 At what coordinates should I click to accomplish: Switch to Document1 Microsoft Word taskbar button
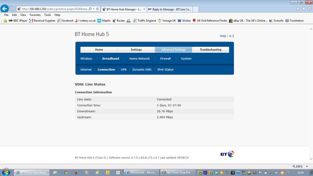142,173
